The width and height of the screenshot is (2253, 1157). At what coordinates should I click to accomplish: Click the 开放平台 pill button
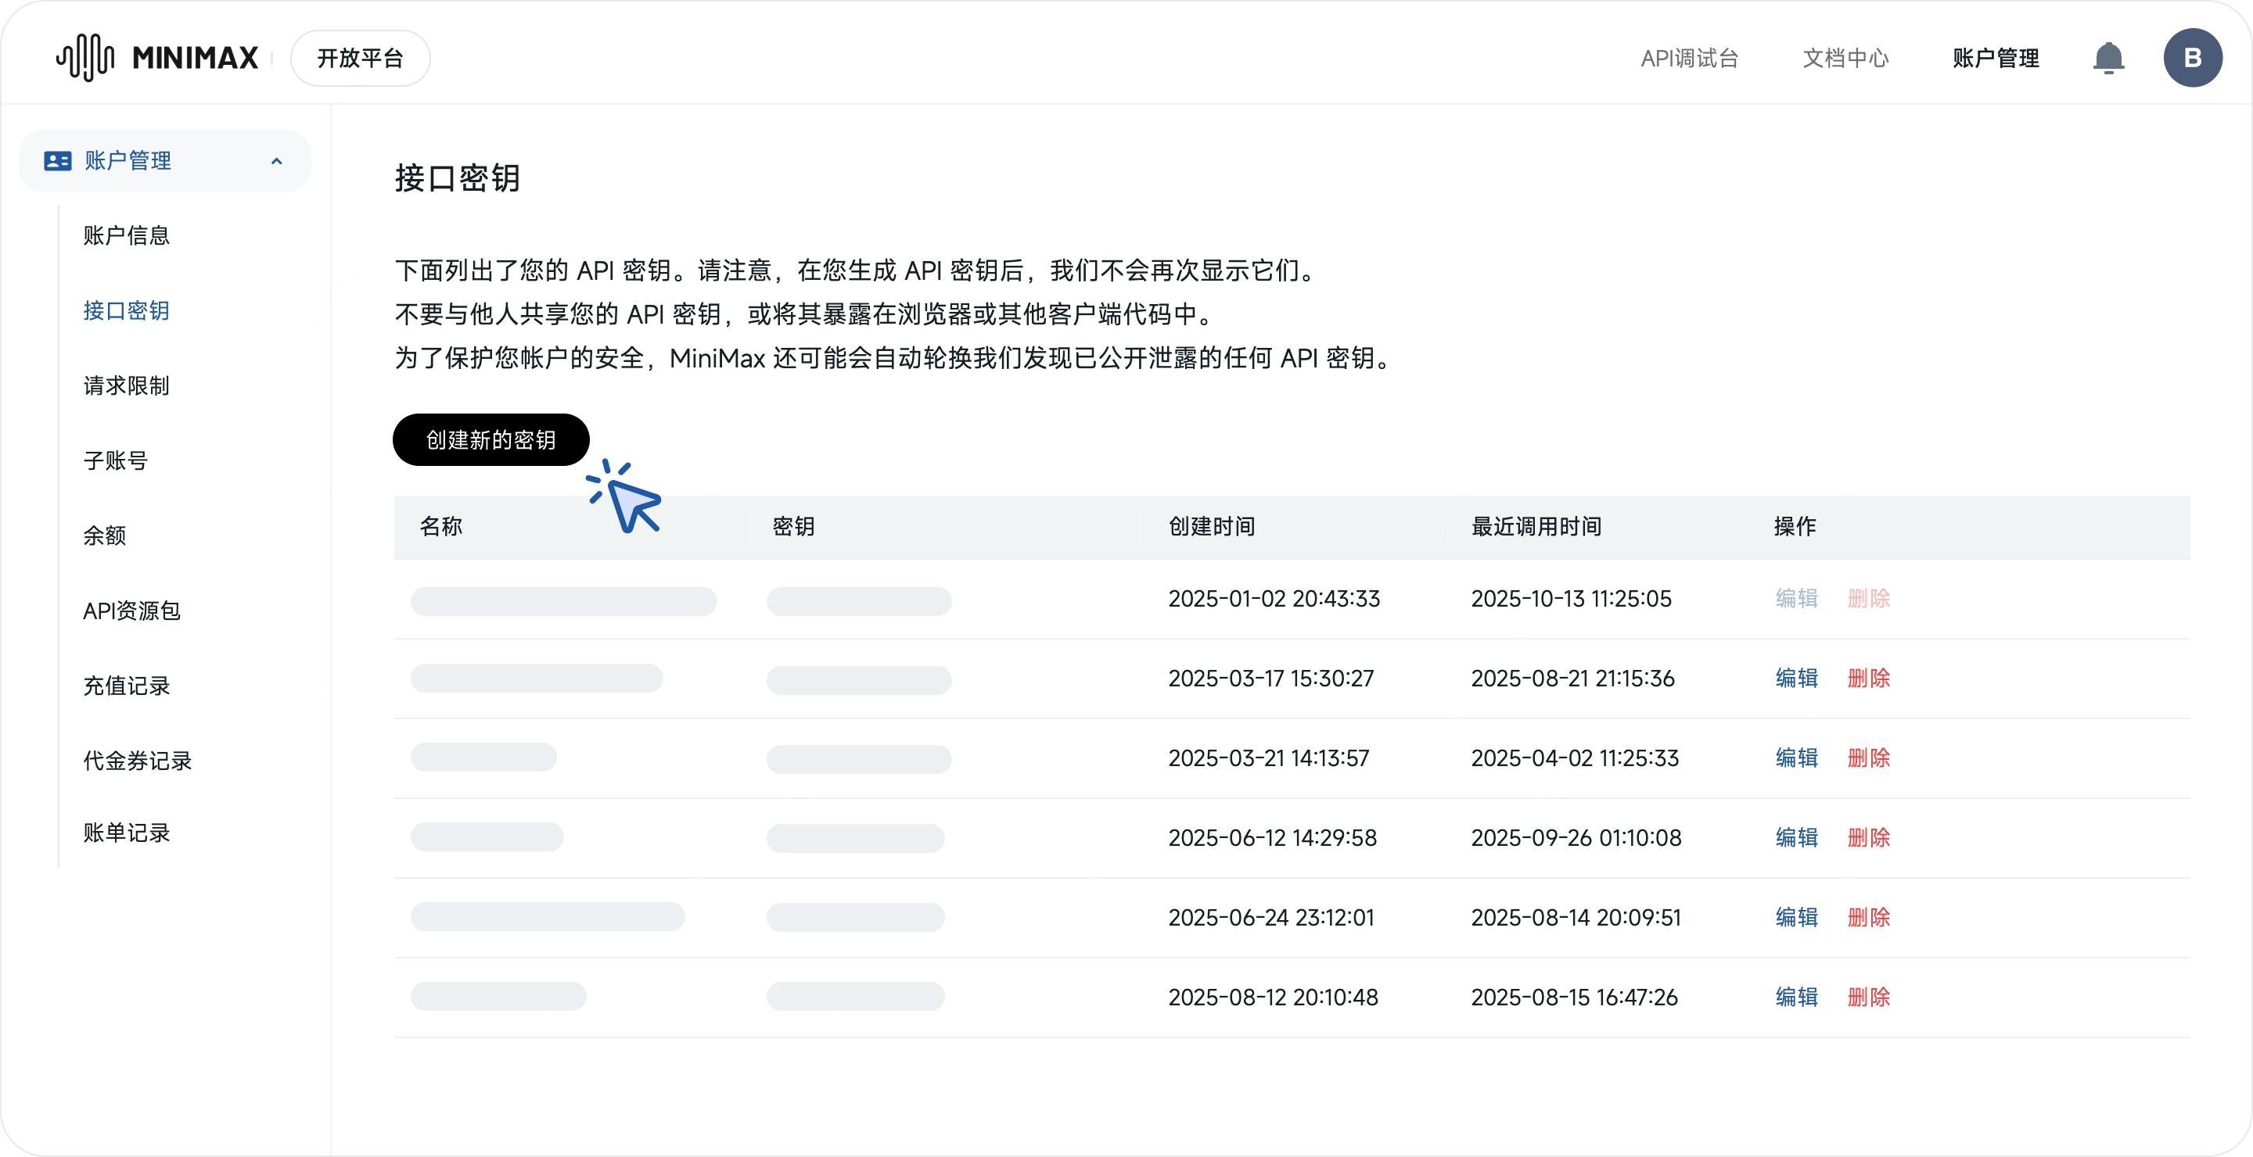[x=361, y=59]
